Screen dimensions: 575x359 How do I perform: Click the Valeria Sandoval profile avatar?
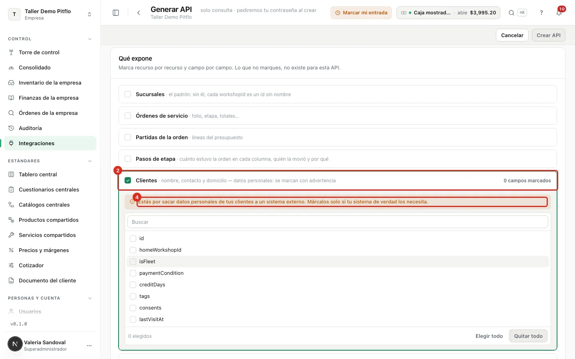point(15,344)
